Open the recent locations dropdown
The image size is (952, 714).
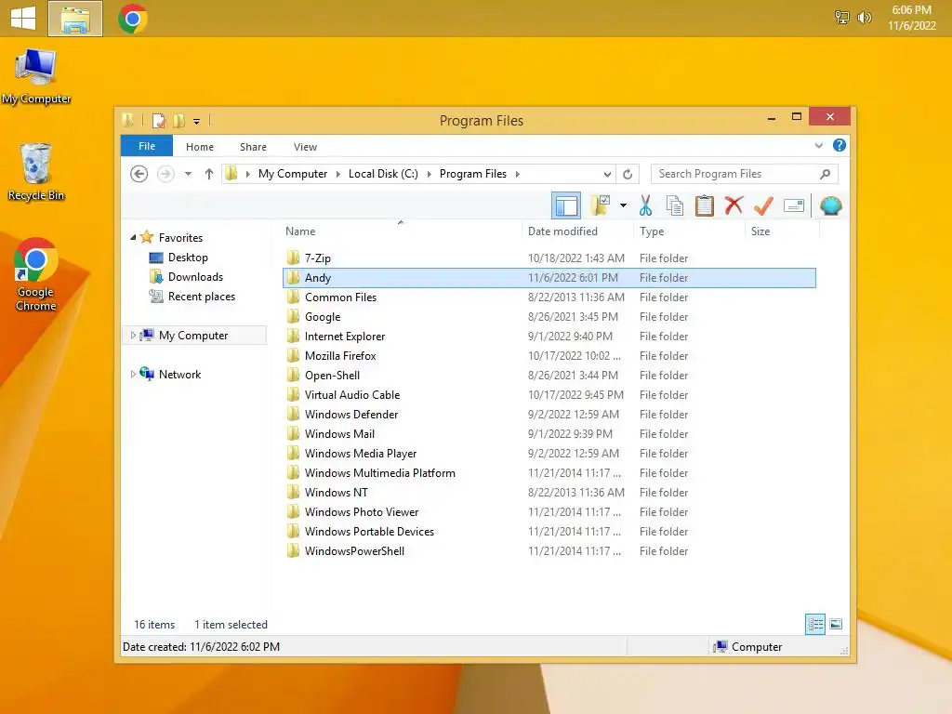tap(188, 174)
